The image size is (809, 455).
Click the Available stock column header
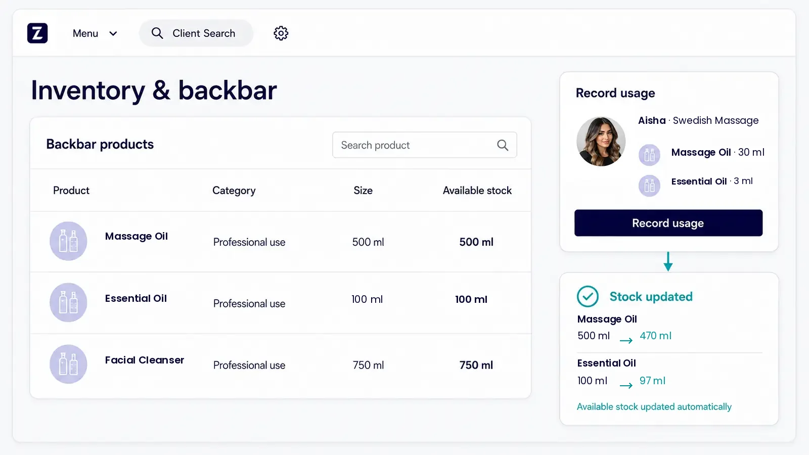click(x=477, y=191)
